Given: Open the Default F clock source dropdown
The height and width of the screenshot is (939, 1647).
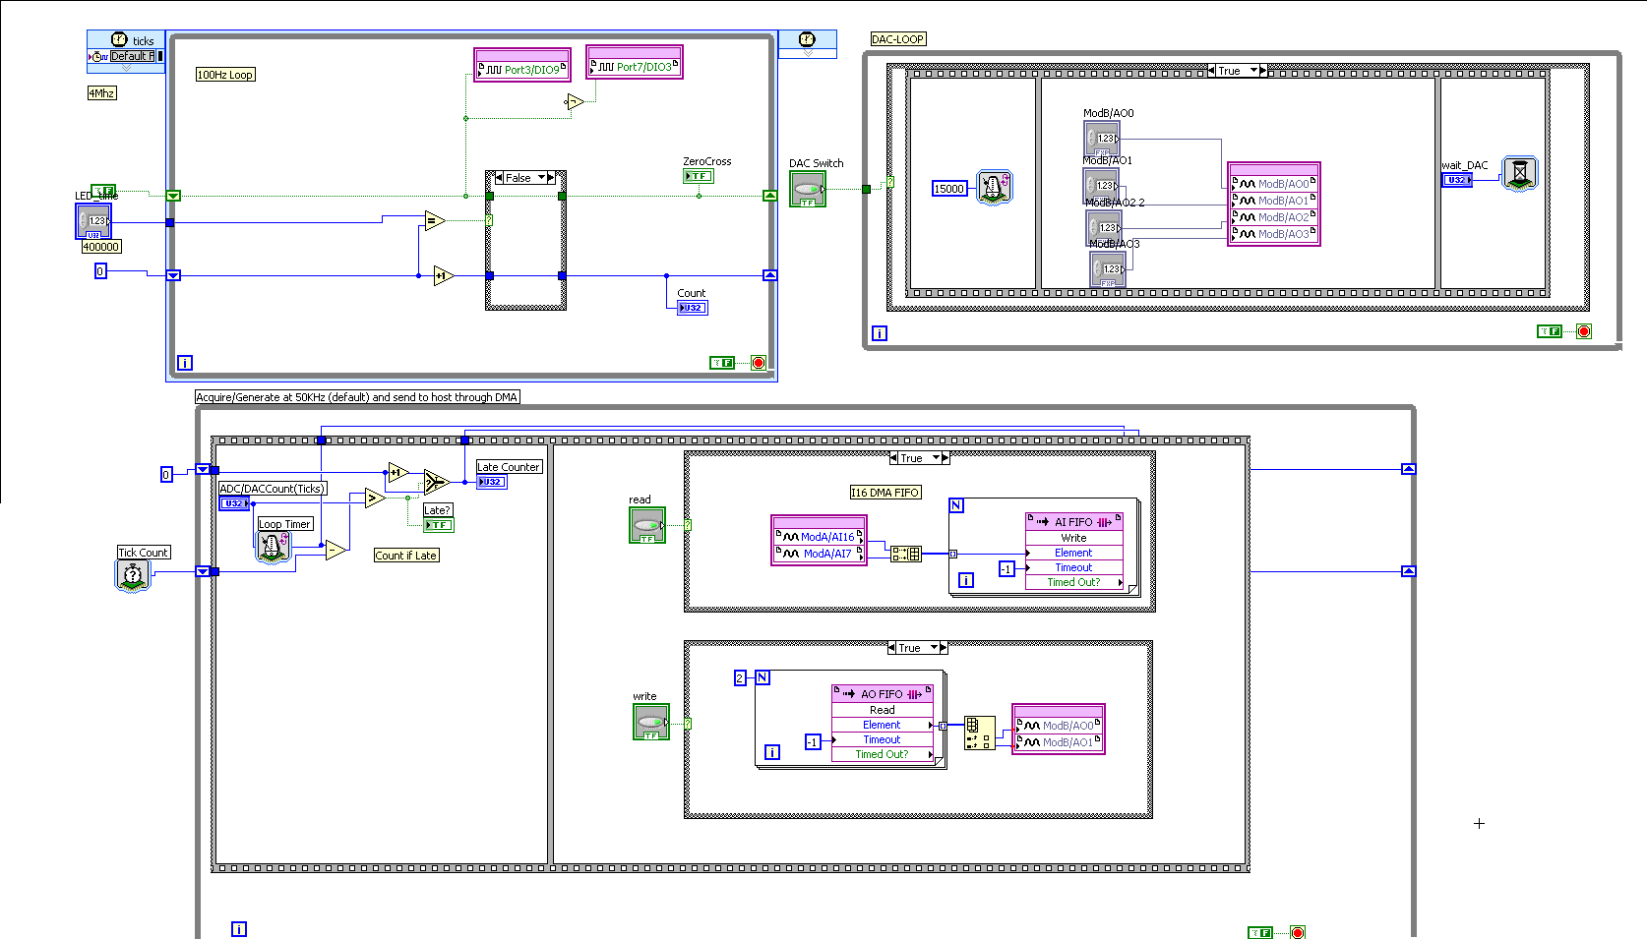Looking at the screenshot, I should tap(131, 56).
